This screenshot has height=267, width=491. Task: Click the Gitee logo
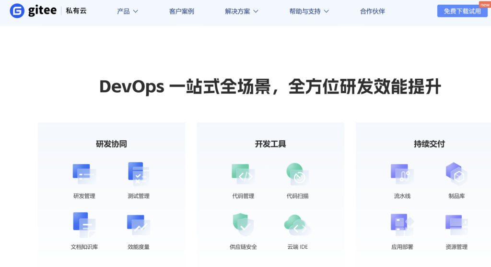(x=33, y=11)
